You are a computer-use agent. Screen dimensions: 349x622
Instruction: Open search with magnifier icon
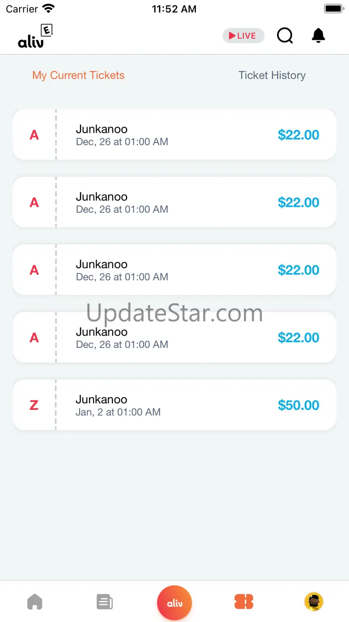(x=285, y=35)
